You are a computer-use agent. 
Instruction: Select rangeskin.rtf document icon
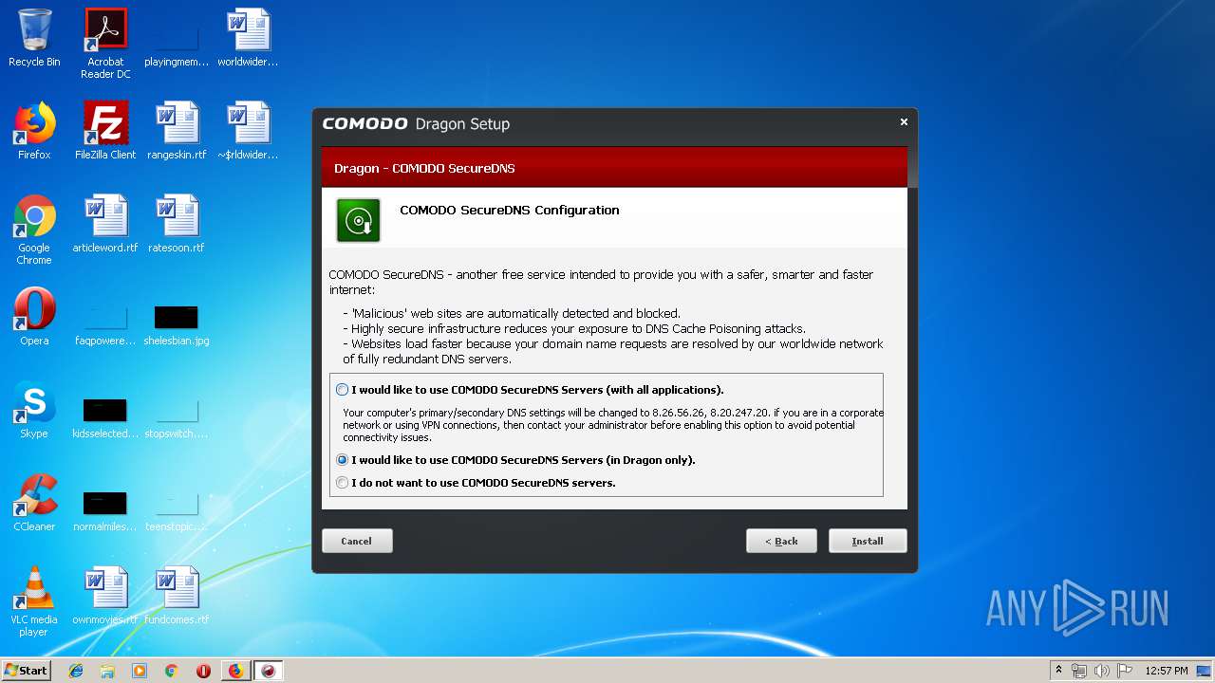tap(177, 131)
